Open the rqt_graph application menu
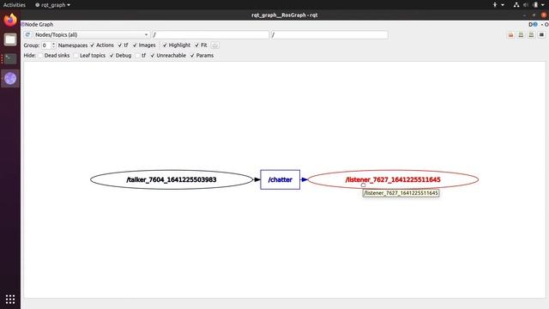Screen dimensions: 549x309 (x=52, y=5)
